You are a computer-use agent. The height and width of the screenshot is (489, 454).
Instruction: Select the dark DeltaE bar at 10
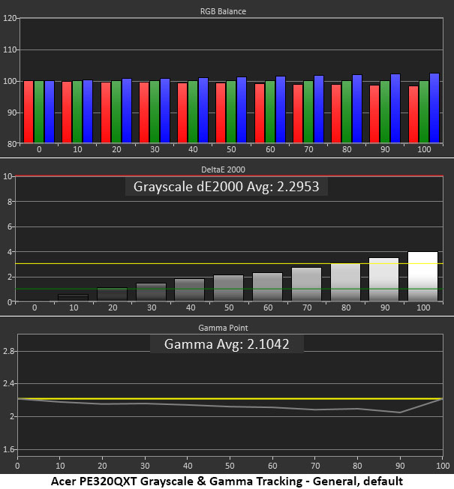(74, 298)
